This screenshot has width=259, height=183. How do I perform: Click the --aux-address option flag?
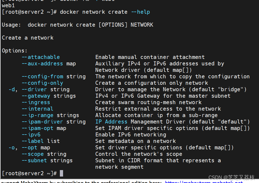[42, 64]
